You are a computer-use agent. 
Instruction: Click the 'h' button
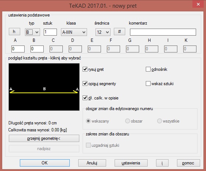(14, 32)
